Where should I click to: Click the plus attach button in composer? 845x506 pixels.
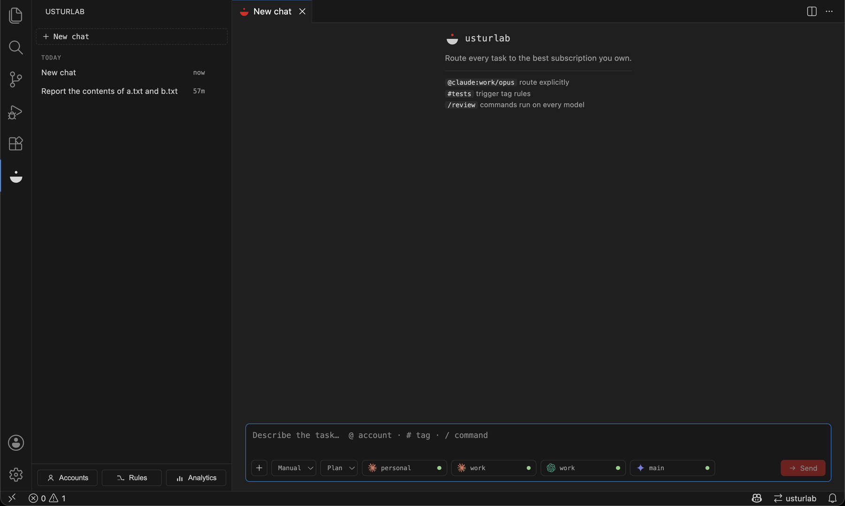pos(259,468)
